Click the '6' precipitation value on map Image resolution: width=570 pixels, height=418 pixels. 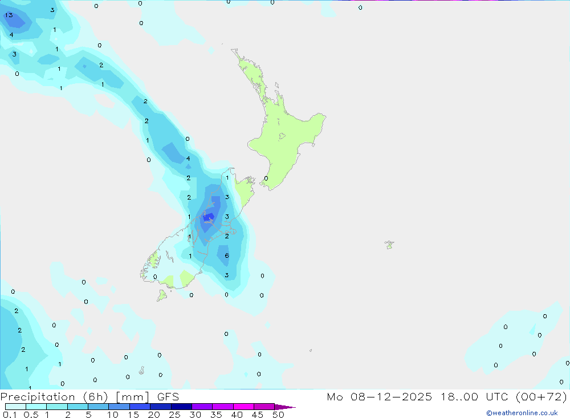tap(227, 255)
